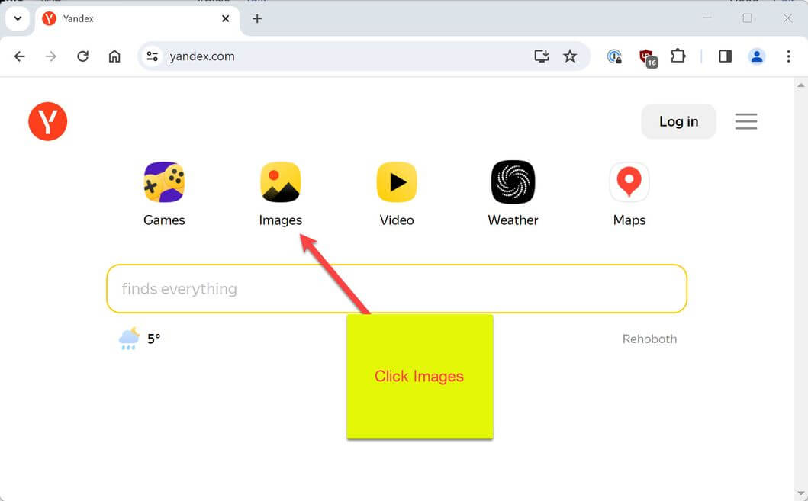Go back with the browser back arrow

20,56
